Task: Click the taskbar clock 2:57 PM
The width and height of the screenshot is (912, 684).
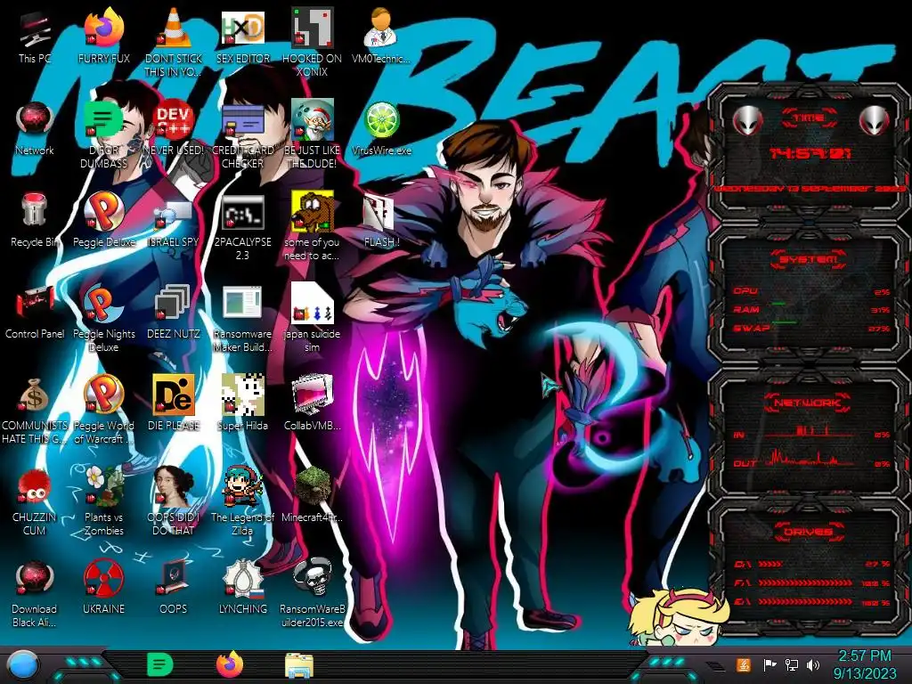Action: pos(864,664)
